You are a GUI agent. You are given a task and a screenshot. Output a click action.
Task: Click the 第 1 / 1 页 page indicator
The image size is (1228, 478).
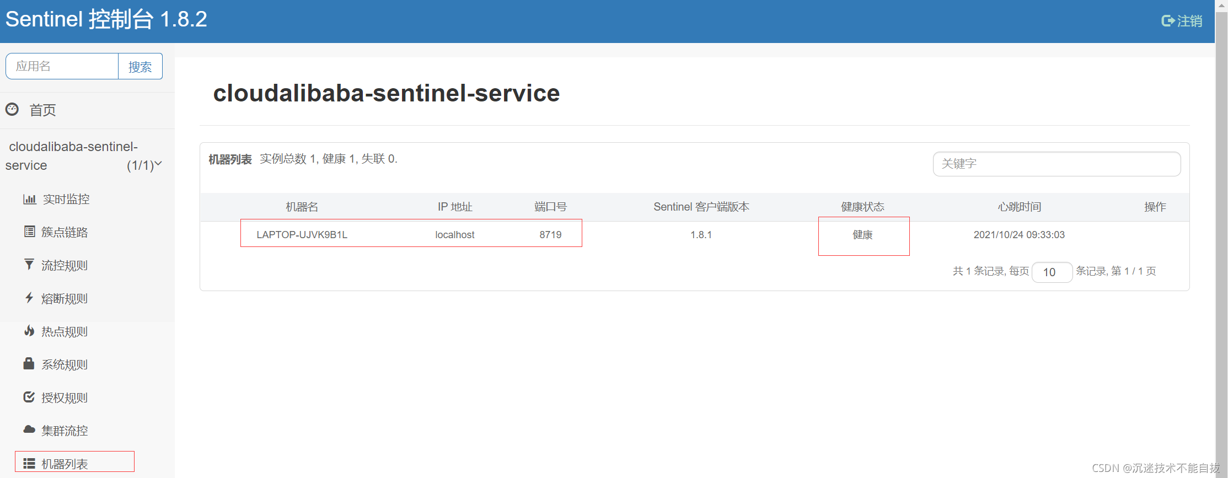tap(1134, 271)
